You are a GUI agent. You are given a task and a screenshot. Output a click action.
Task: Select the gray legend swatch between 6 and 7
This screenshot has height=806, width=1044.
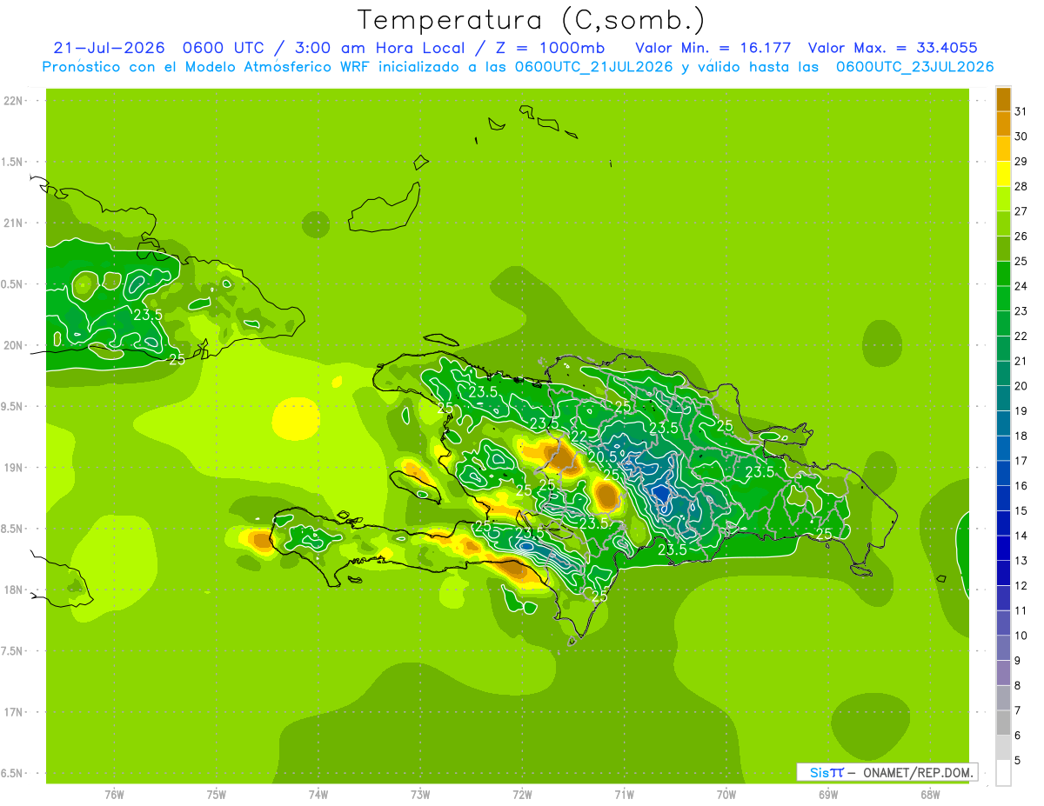(1003, 723)
